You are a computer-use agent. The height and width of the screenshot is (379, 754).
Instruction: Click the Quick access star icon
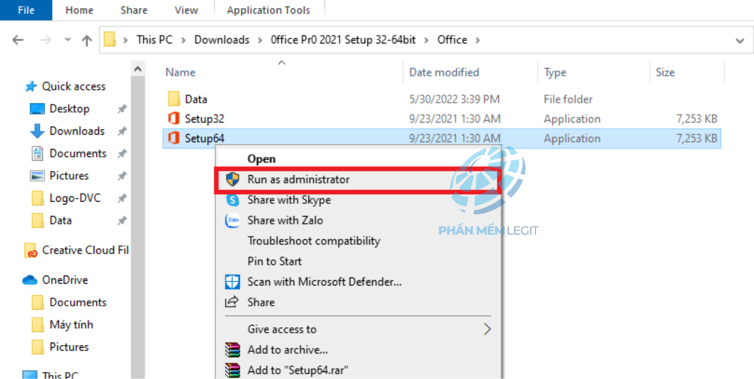(x=31, y=87)
